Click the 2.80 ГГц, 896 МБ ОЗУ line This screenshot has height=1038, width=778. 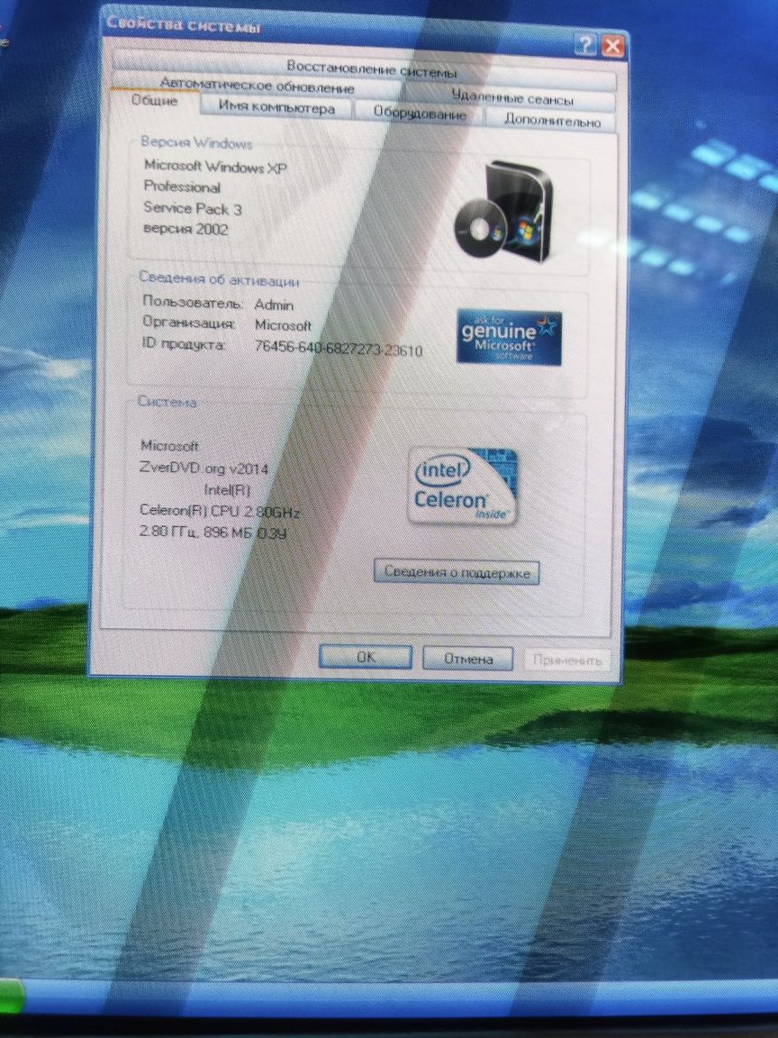(x=213, y=532)
